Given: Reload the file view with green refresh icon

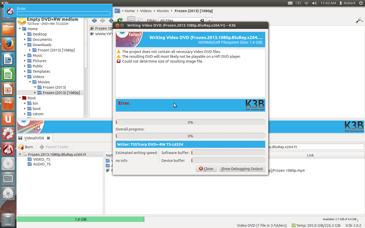Looking at the screenshot, I should (120, 20).
